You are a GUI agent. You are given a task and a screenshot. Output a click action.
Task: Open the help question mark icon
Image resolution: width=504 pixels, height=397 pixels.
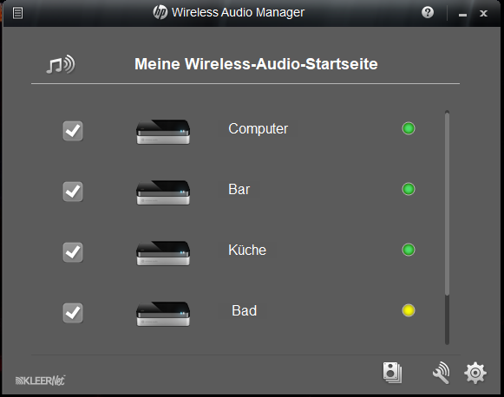point(428,12)
